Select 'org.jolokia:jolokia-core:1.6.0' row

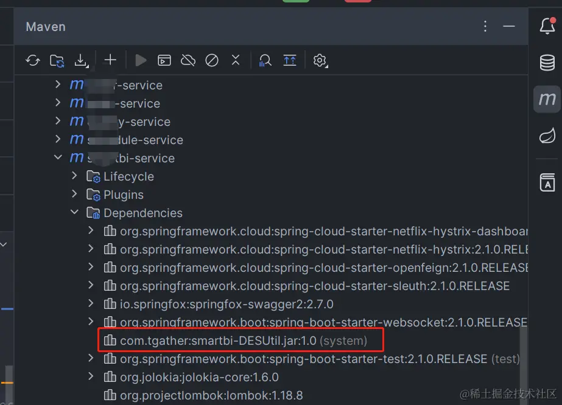tap(191, 377)
